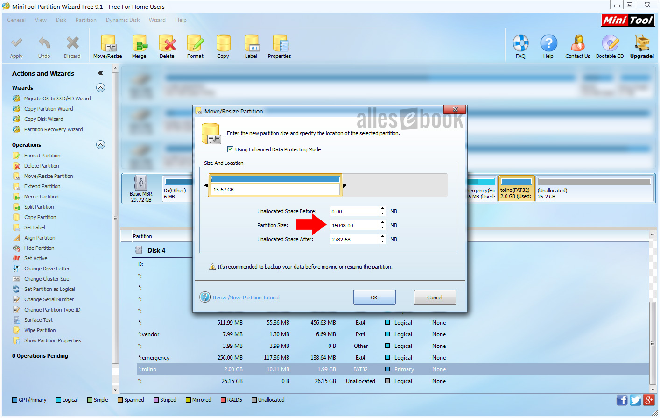Click the Partition Size input field
The image size is (660, 418).
tap(354, 225)
